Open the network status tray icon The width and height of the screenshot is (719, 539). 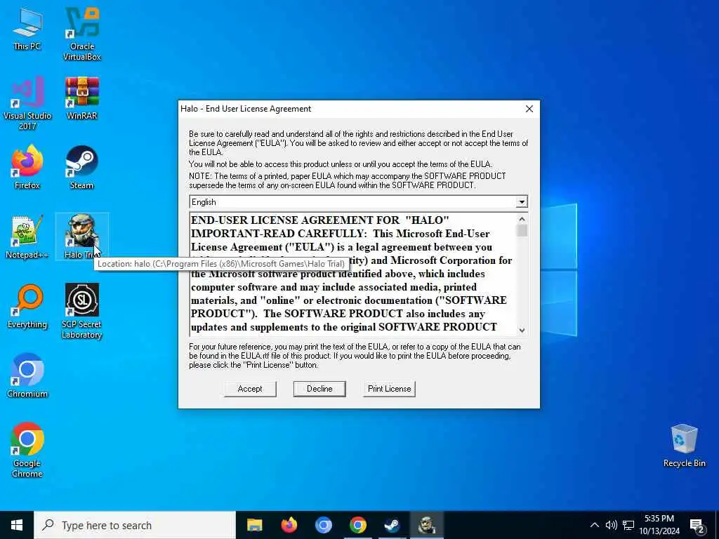(x=628, y=525)
